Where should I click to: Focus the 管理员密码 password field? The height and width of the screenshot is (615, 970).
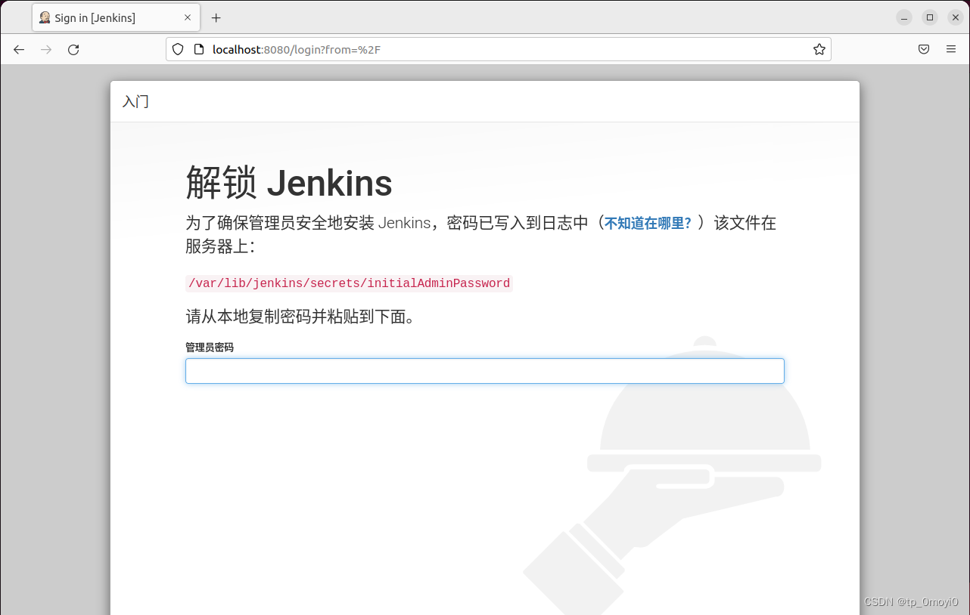[484, 371]
